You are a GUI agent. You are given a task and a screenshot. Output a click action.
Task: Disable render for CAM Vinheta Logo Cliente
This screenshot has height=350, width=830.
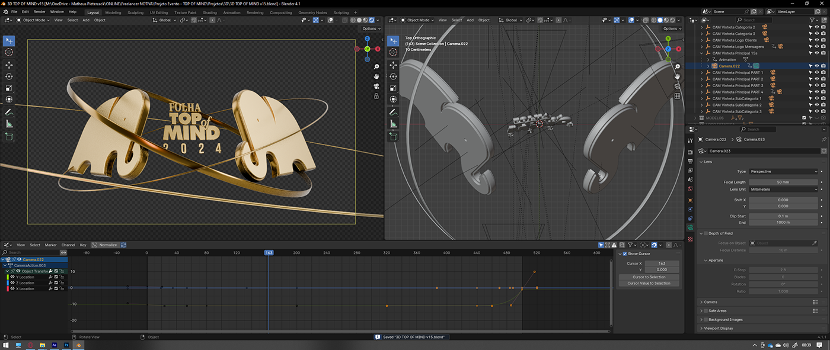pos(823,40)
